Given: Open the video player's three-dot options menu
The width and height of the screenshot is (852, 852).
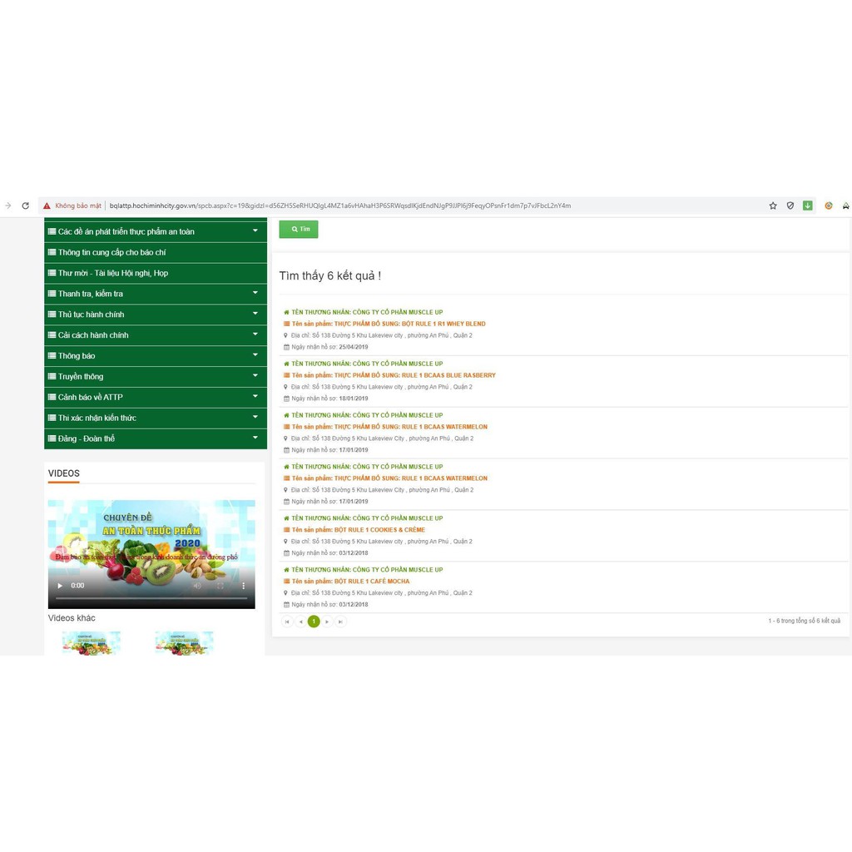Looking at the screenshot, I should [244, 586].
